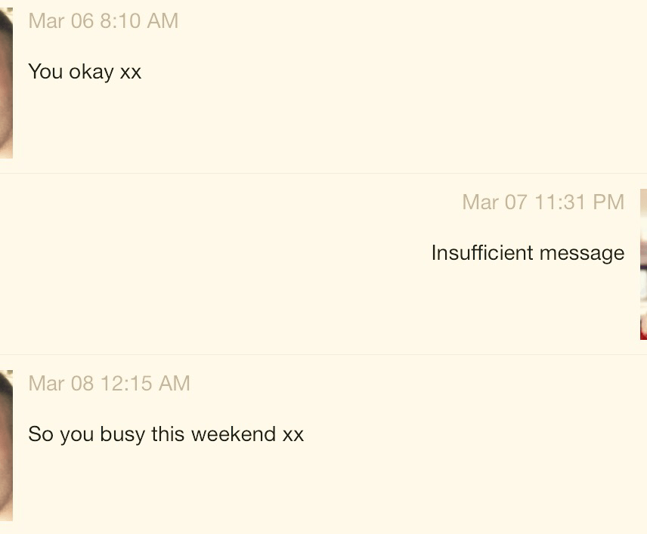
Task: Open the profile picture next to "Insufficient message"
Action: click(642, 264)
